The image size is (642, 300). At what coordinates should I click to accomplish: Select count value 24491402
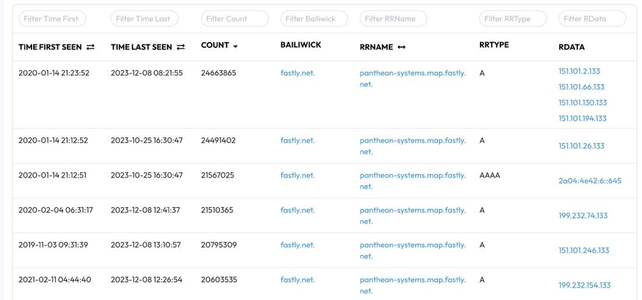point(218,140)
